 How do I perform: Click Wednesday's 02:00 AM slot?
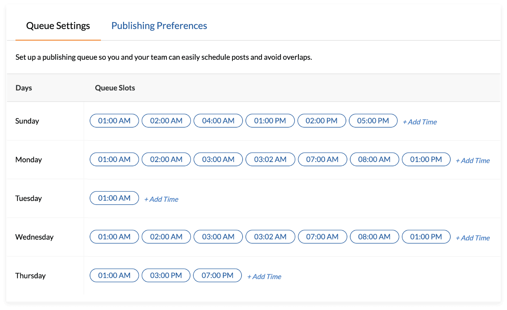click(166, 237)
